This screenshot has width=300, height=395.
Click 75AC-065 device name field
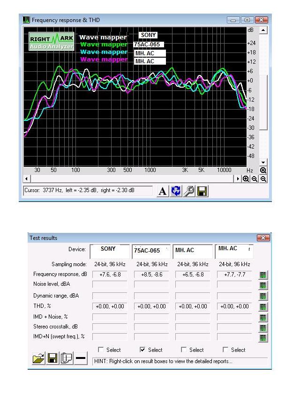tap(151, 251)
